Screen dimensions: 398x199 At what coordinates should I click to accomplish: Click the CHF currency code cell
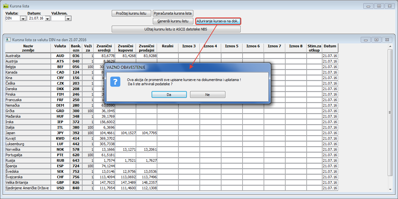[60, 177]
